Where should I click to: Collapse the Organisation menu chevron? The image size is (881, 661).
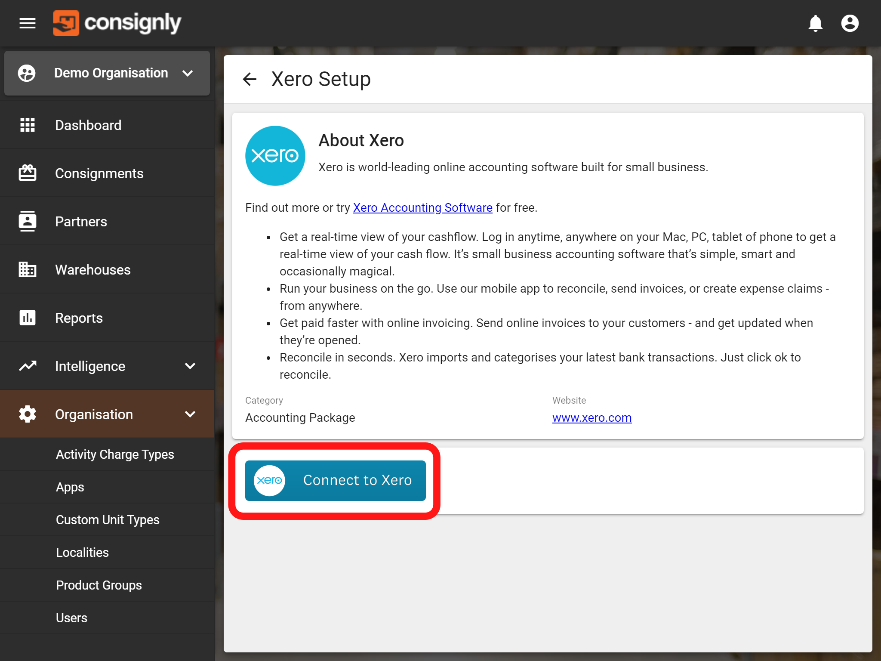tap(190, 414)
